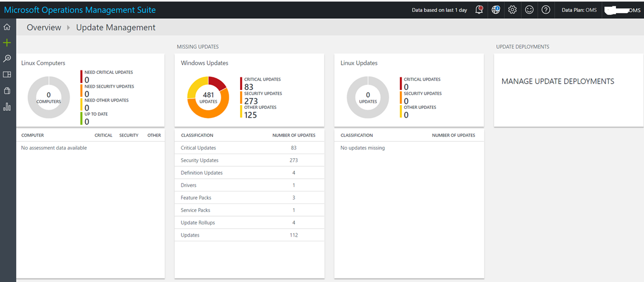
Task: Select Windows Security Updates 273 legend
Action: point(261,97)
